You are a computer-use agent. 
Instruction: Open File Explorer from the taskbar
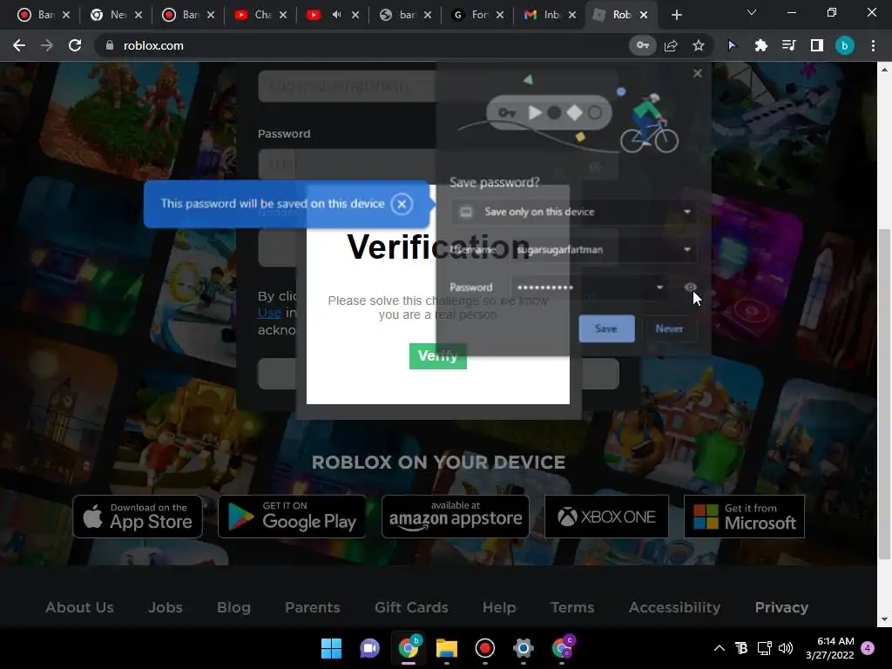point(447,648)
